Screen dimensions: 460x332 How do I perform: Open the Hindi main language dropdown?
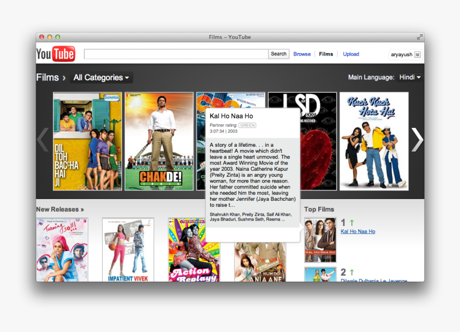[x=410, y=77]
